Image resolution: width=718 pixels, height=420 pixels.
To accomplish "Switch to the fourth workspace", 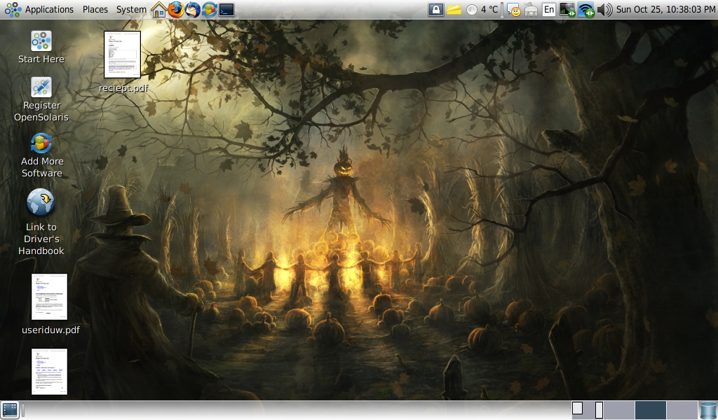I will click(682, 410).
